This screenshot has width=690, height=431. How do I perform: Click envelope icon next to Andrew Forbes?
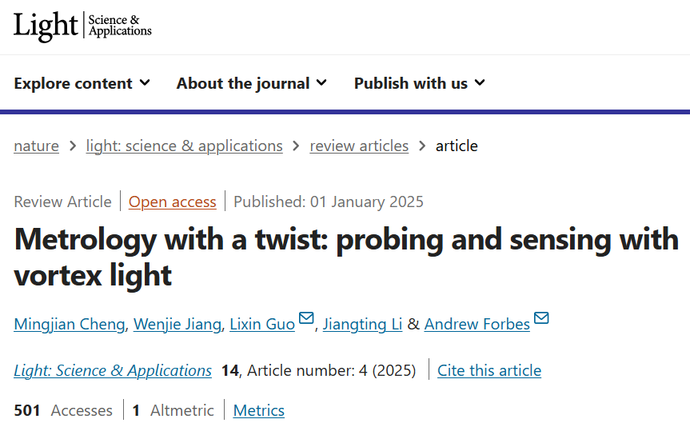(541, 319)
